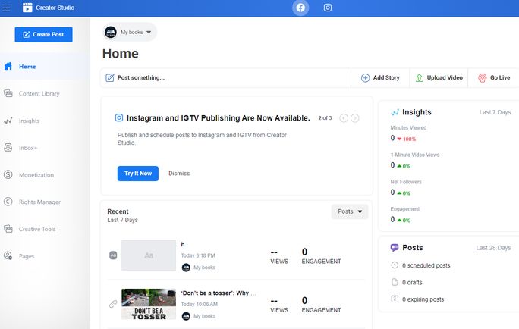The height and width of the screenshot is (329, 519).
Task: Click the Engagement metric in Insights panel
Action: (x=405, y=209)
